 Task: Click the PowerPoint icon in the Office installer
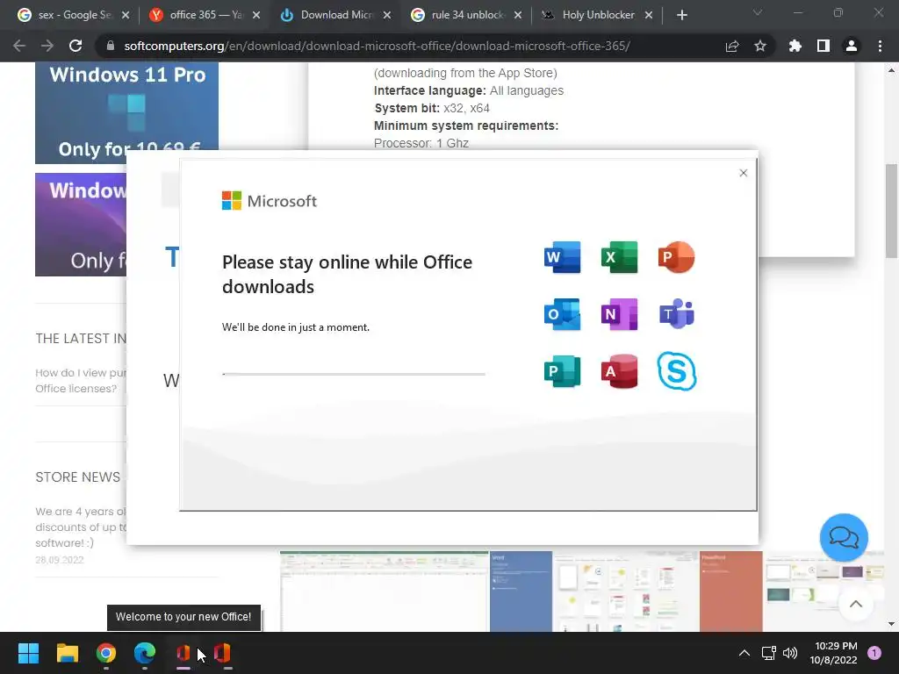click(677, 257)
